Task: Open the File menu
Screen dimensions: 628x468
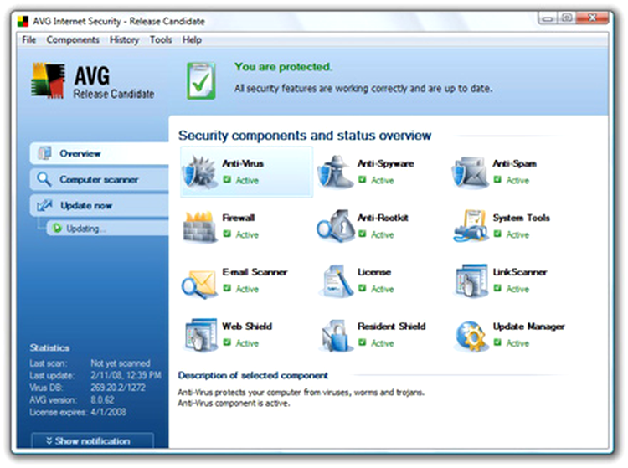Action: pyautogui.click(x=28, y=39)
